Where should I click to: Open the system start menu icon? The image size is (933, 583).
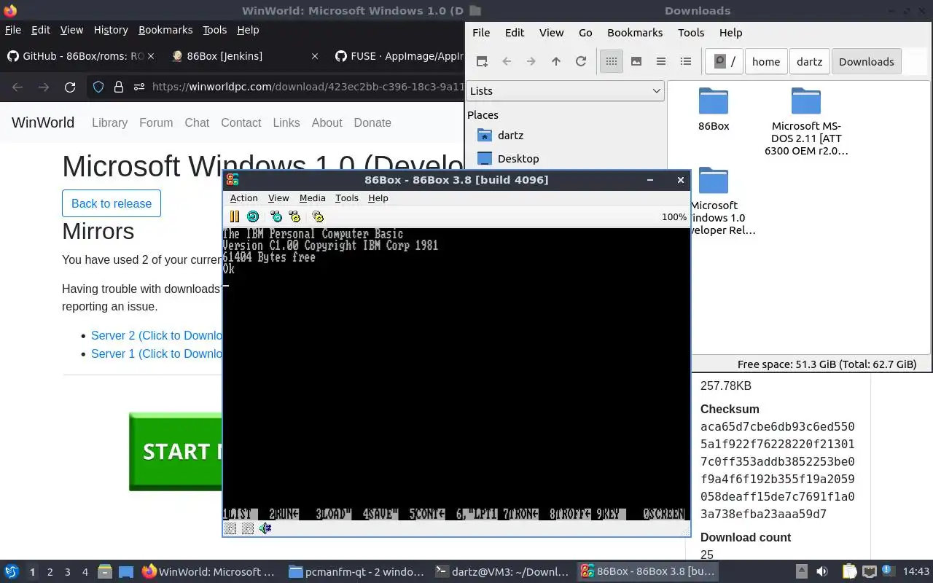click(x=12, y=572)
